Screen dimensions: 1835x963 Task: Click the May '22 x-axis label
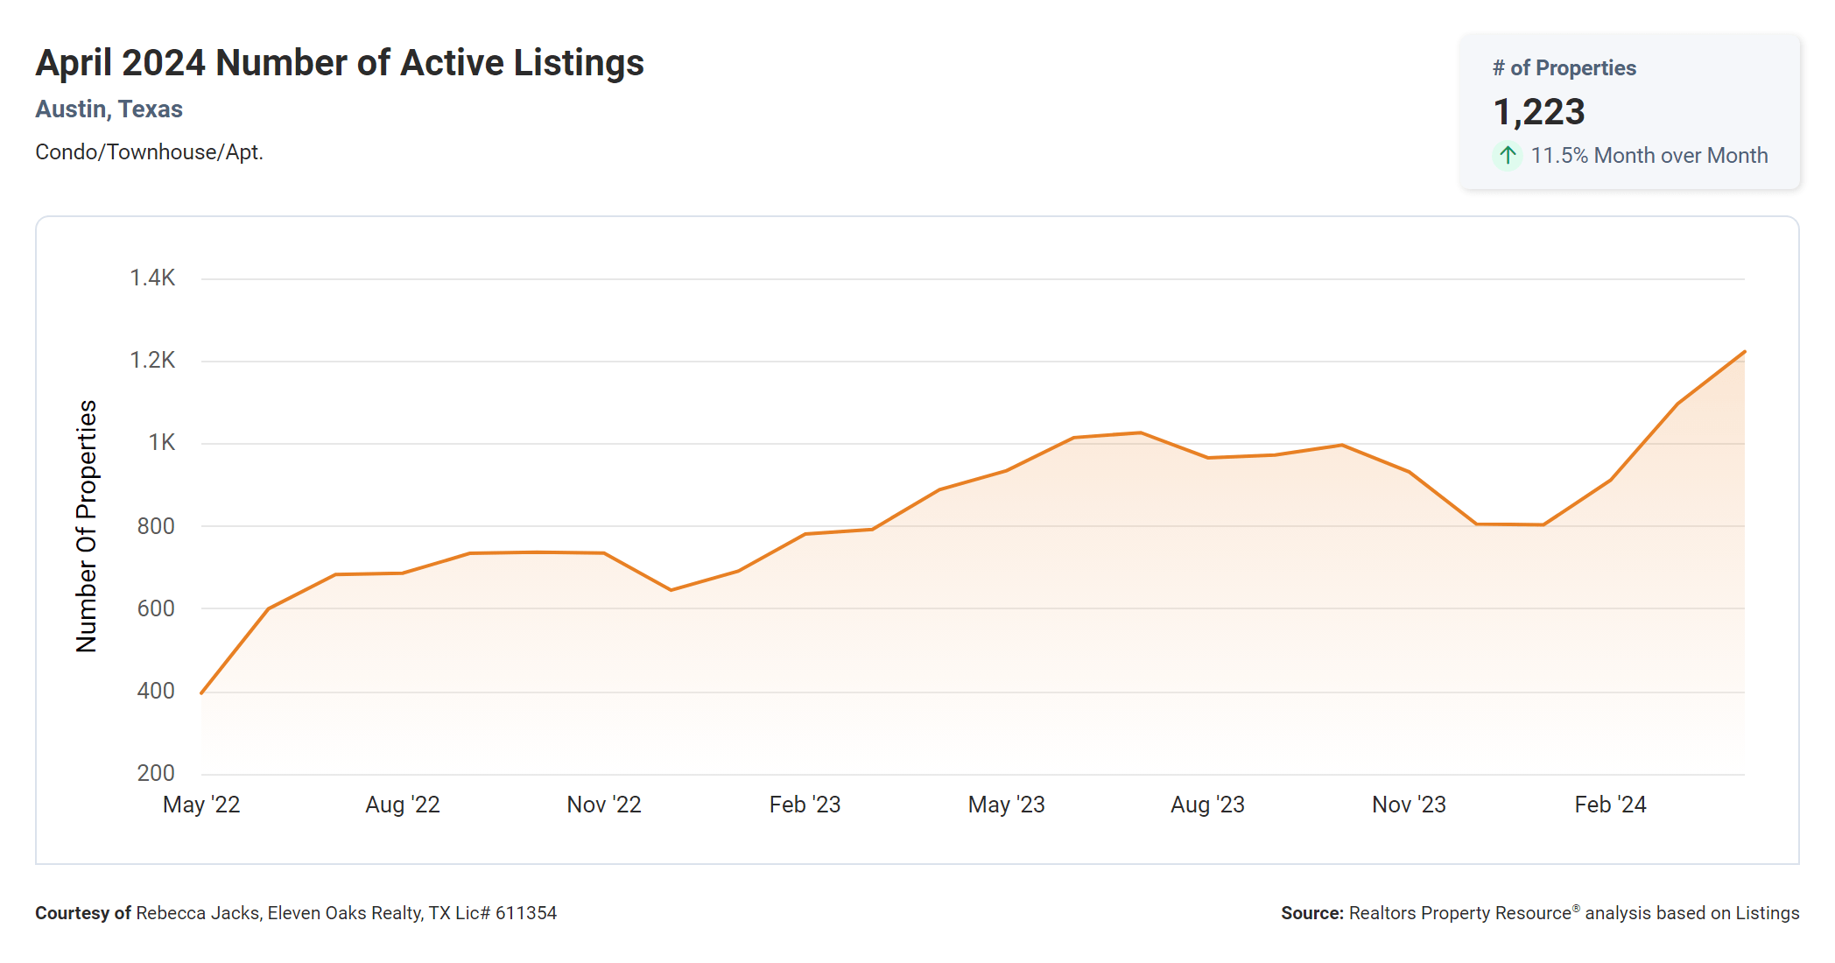point(201,805)
